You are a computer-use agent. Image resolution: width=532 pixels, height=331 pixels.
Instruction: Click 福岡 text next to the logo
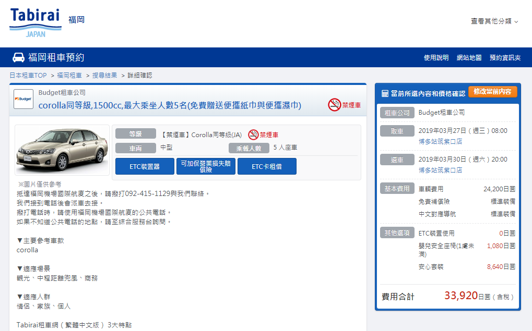pyautogui.click(x=76, y=20)
